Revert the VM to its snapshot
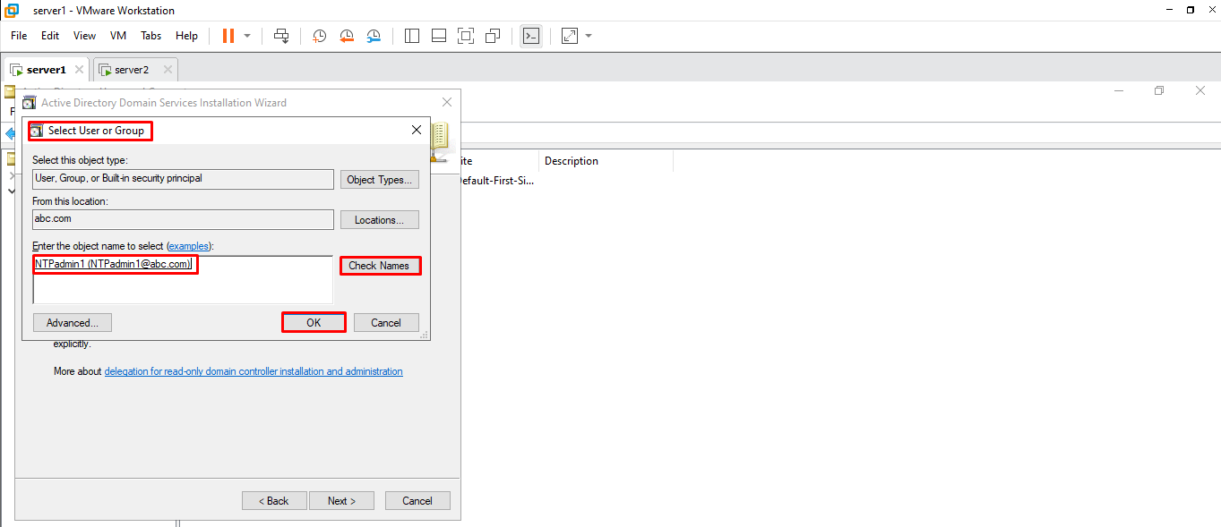Image resolution: width=1221 pixels, height=527 pixels. coord(347,36)
